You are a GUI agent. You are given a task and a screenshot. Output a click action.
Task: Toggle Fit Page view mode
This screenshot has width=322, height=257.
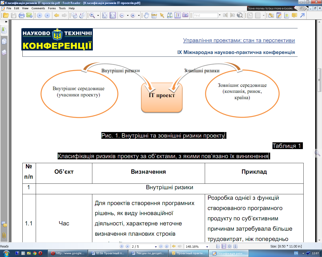click(x=105, y=15)
